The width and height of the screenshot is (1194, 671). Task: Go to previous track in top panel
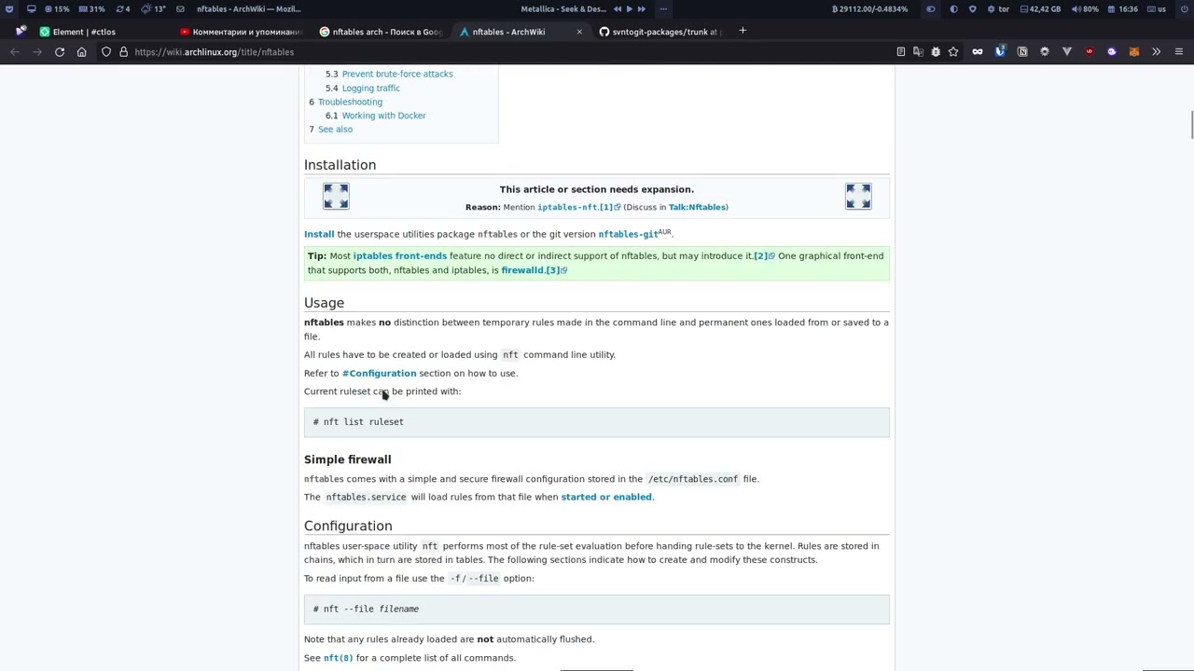617,9
